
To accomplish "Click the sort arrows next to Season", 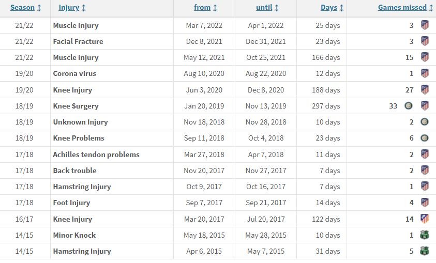I will coord(39,8).
